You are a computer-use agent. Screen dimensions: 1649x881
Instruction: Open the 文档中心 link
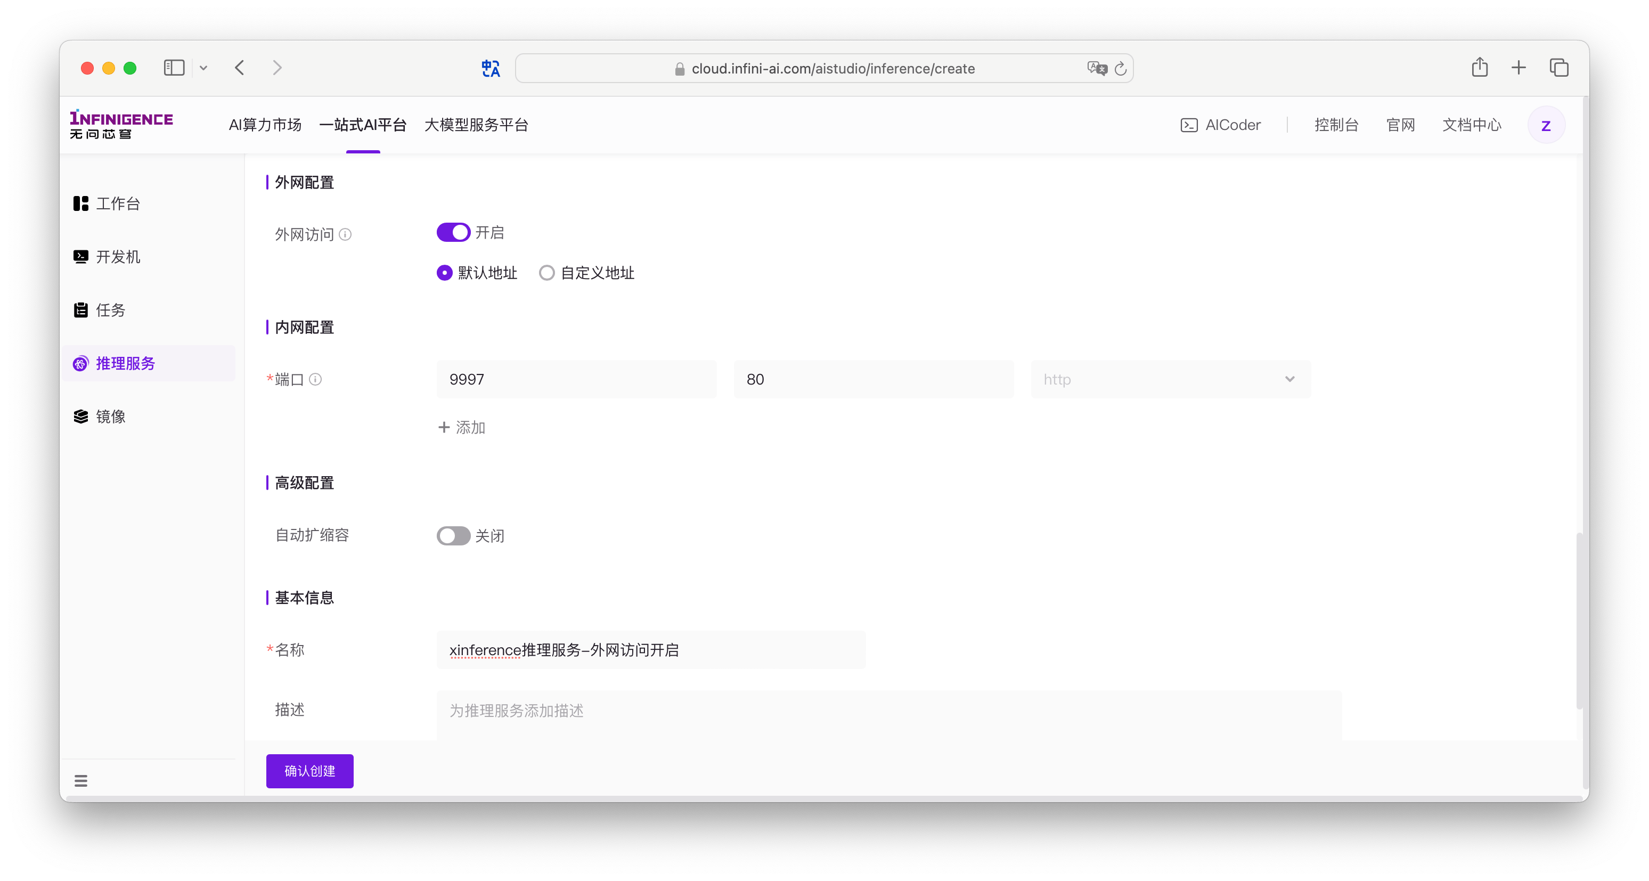pos(1472,125)
